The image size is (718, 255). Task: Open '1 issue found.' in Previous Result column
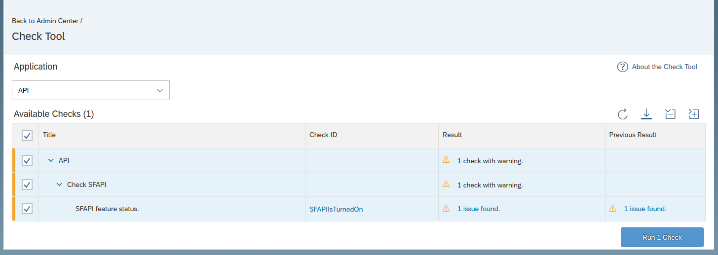[645, 209]
